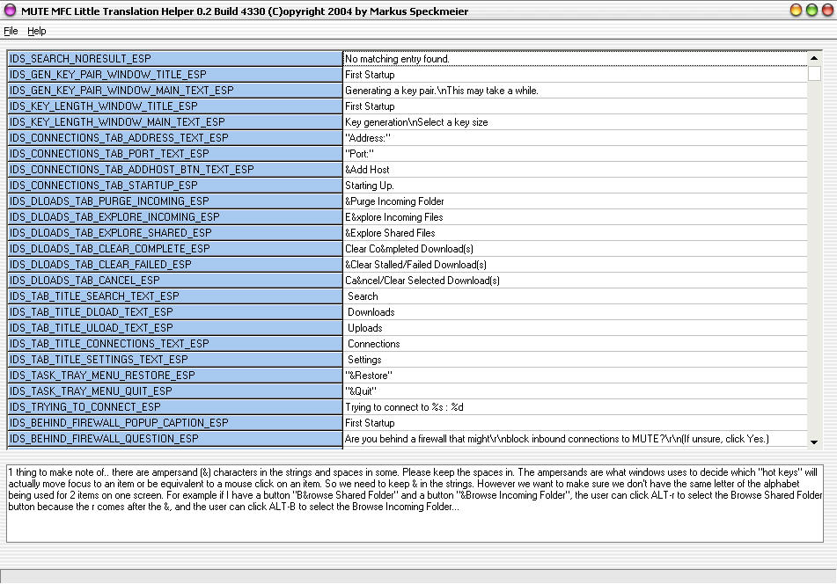Click '&Clear Stalled/Failed Download(s)' value
Viewport: 837px width, 584px height.
pyautogui.click(x=575, y=265)
